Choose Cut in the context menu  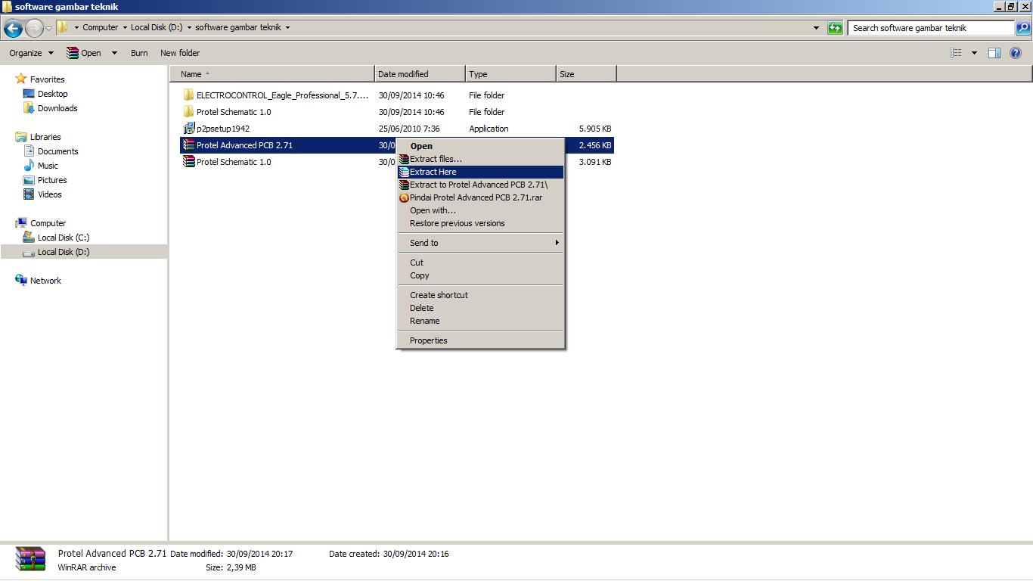481,263
